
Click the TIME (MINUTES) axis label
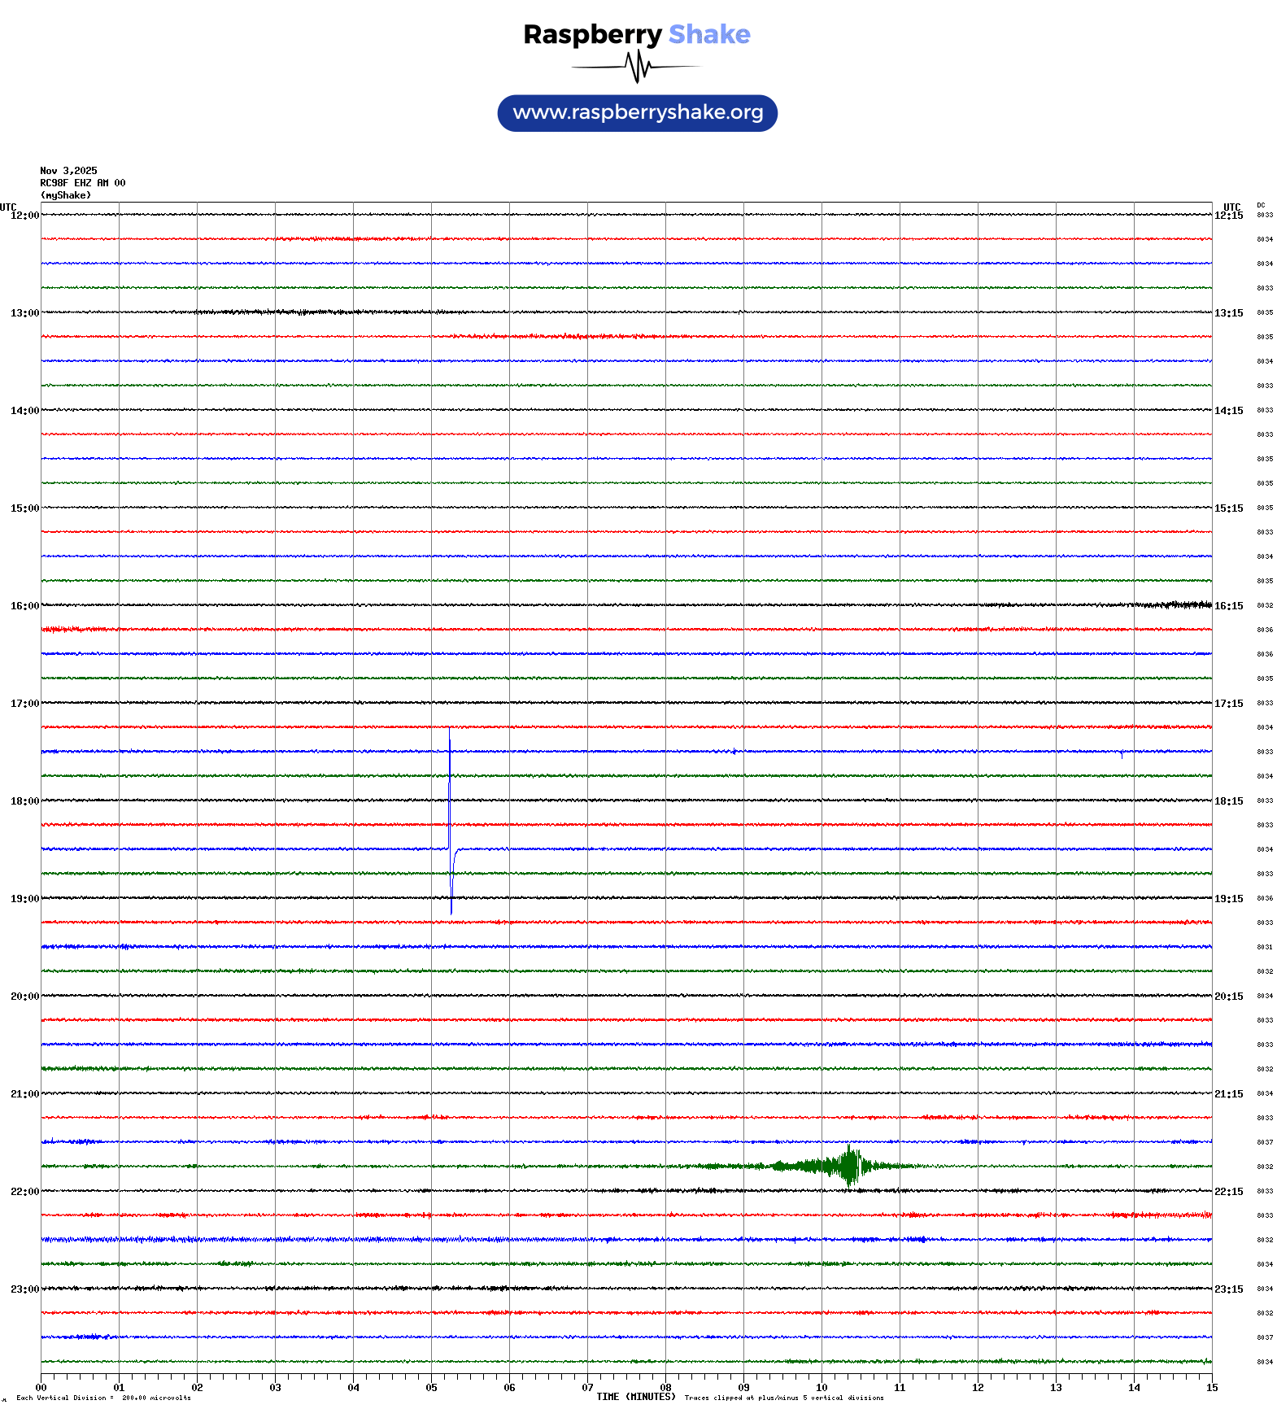click(x=635, y=1397)
